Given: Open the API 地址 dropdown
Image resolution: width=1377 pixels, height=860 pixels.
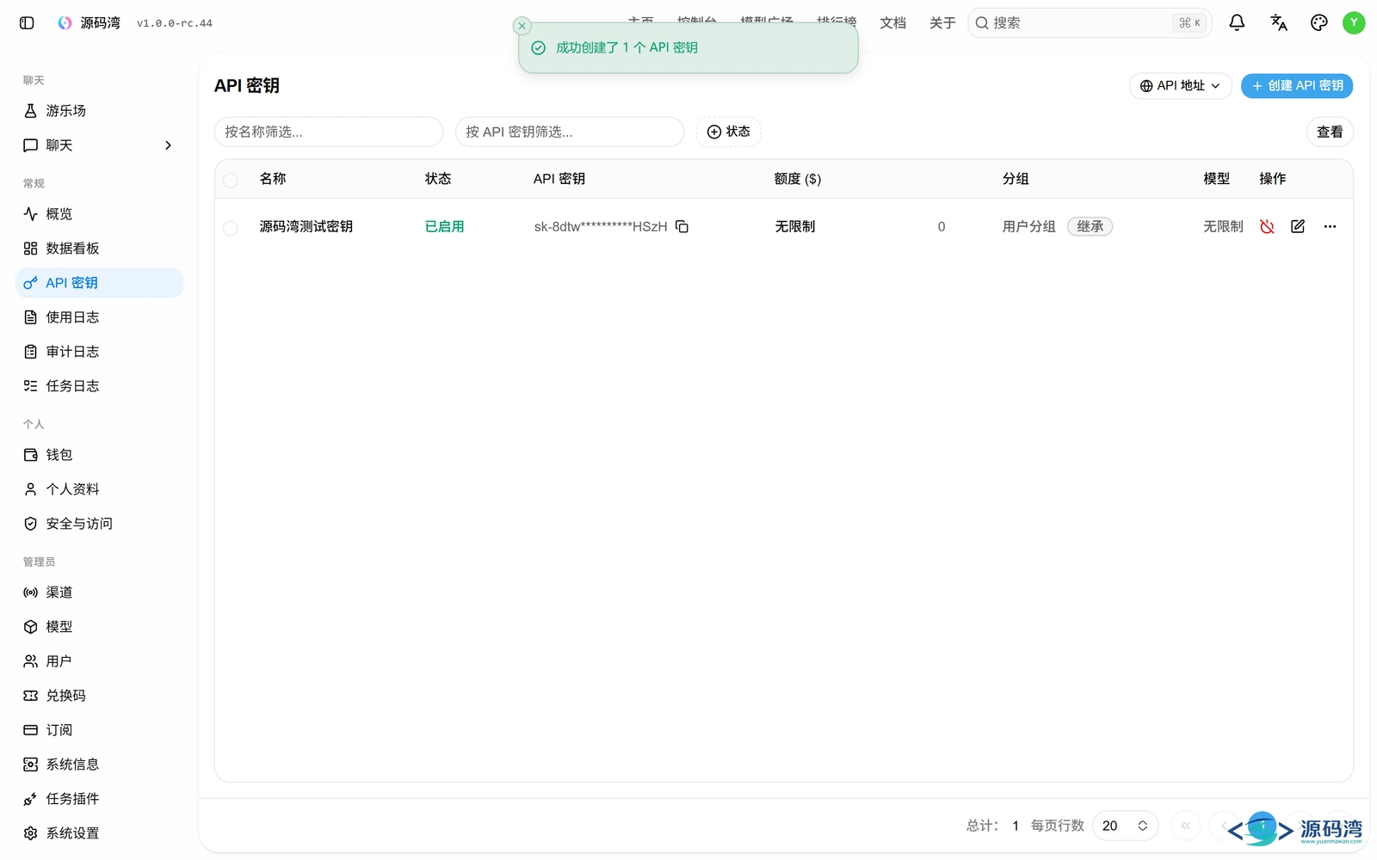Looking at the screenshot, I should click(1181, 86).
